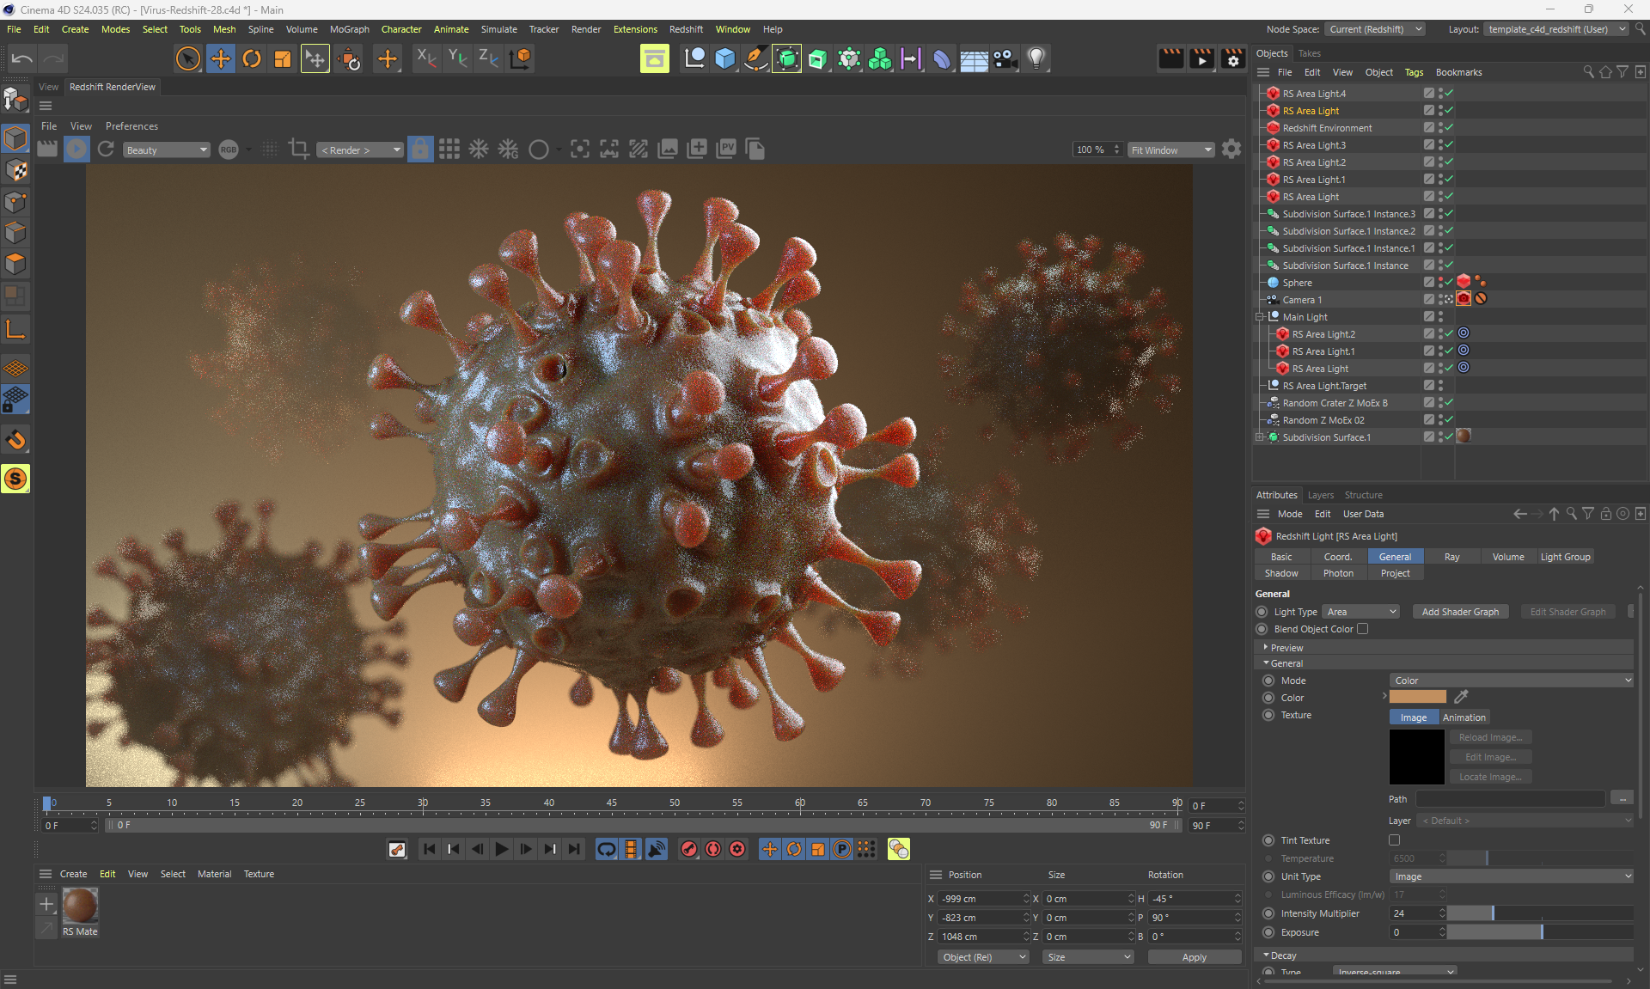Click the Light bulb icon in toolbar
Viewport: 1650px width, 989px height.
pos(1036,58)
